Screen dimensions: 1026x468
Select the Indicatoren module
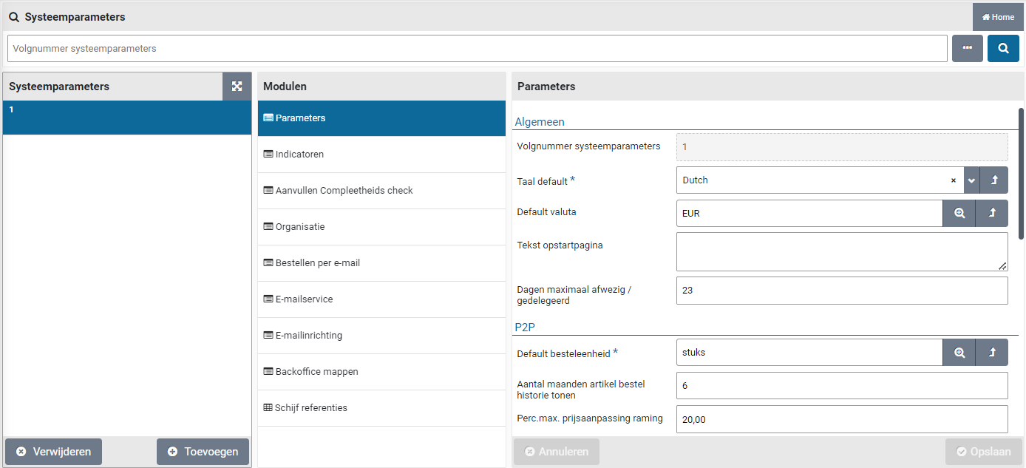click(x=299, y=155)
